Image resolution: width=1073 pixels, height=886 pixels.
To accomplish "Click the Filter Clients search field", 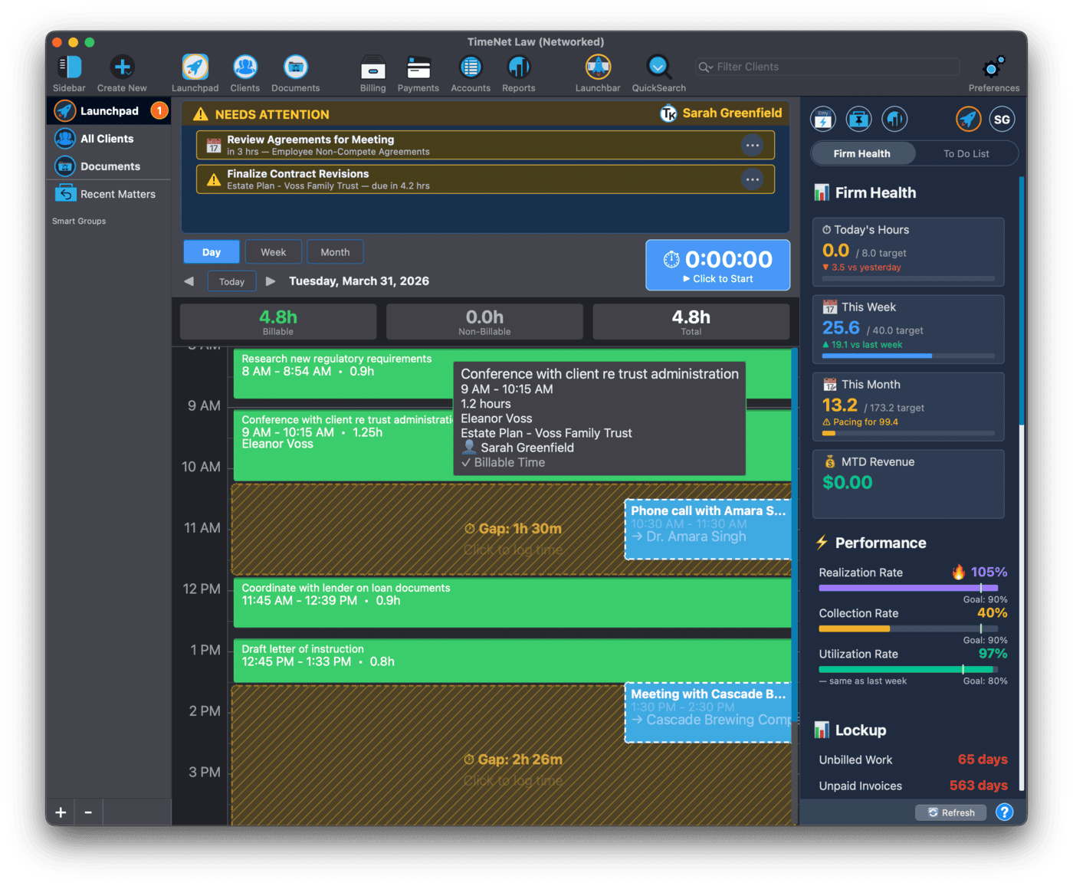I will click(x=826, y=67).
